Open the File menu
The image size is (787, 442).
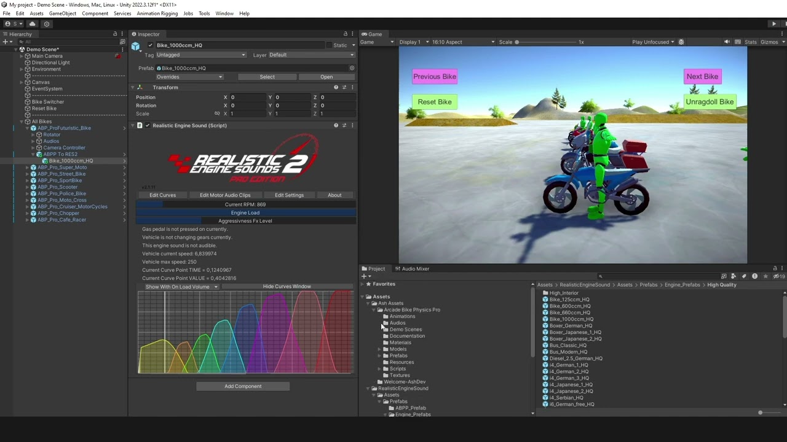click(6, 14)
